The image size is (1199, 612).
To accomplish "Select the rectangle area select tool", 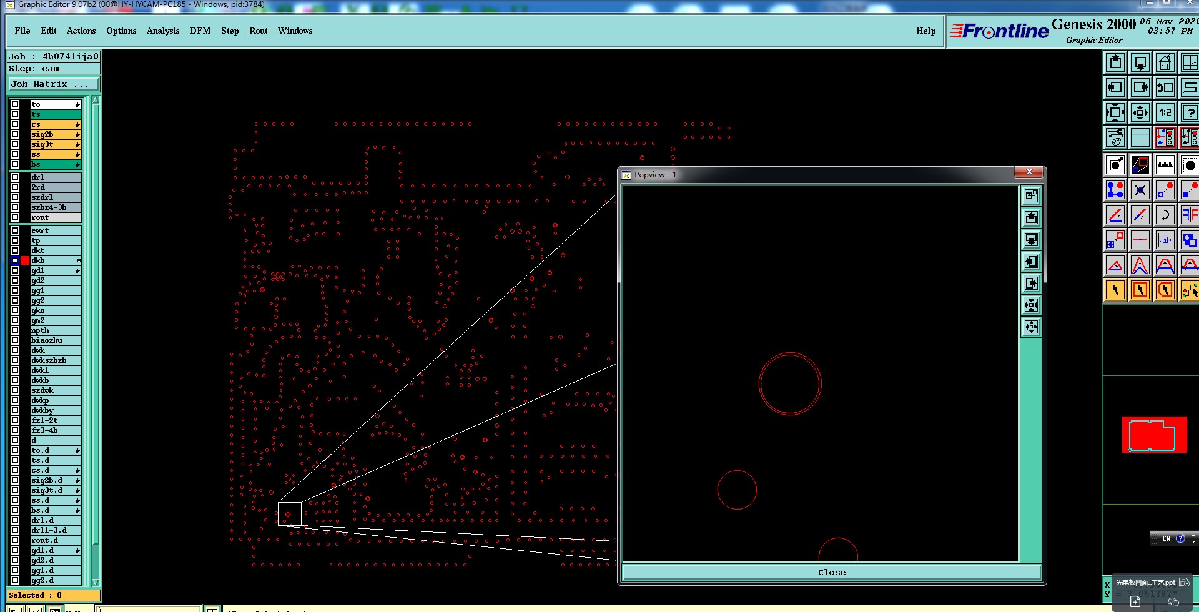I will pos(1140,290).
